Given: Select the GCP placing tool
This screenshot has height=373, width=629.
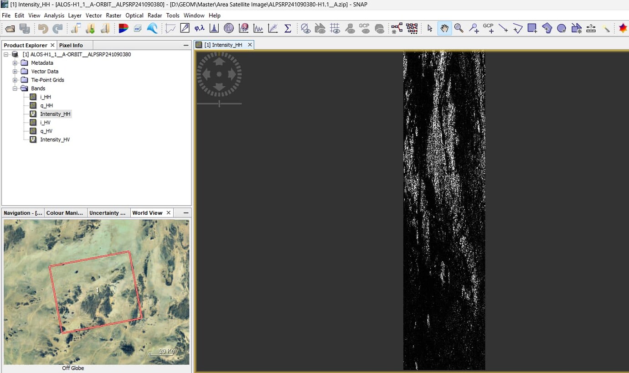Looking at the screenshot, I should [x=488, y=28].
